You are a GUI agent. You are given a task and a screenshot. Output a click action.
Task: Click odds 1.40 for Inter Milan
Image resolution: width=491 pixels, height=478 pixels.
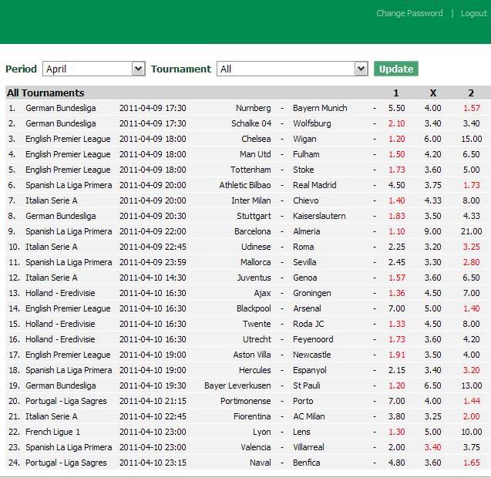[396, 200]
